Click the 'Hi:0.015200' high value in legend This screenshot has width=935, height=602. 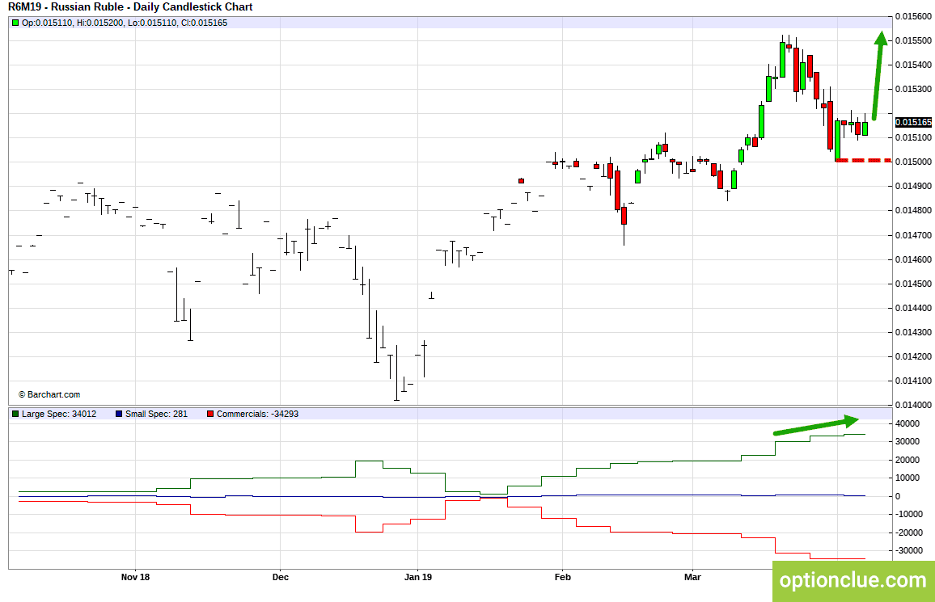click(100, 23)
